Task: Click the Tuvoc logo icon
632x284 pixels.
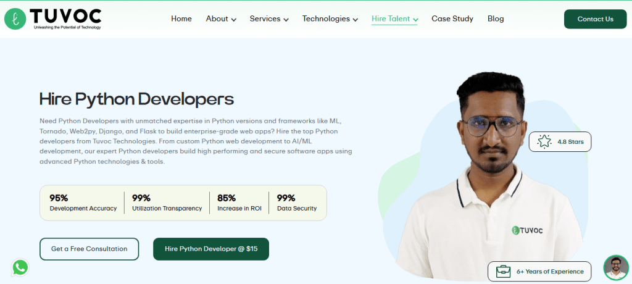Action: tap(15, 19)
